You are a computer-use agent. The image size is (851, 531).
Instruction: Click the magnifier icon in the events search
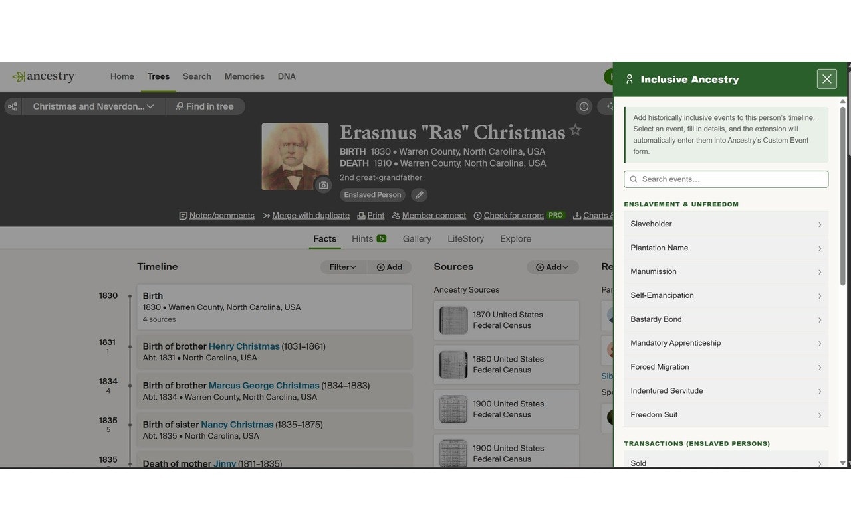634,179
